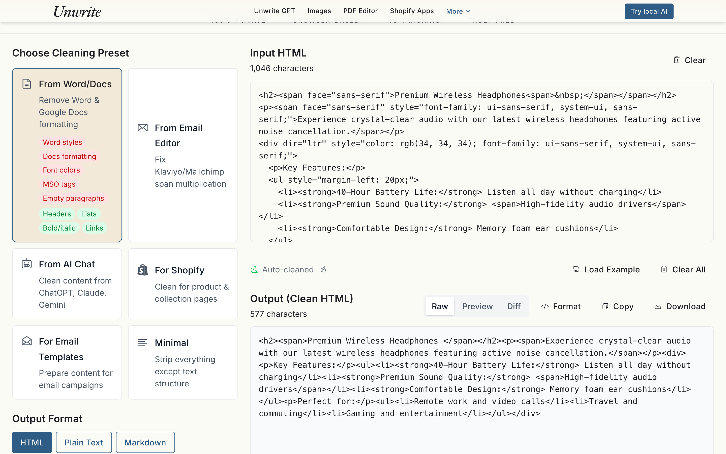Click the Links tag
The image size is (726, 454).
coord(95,228)
